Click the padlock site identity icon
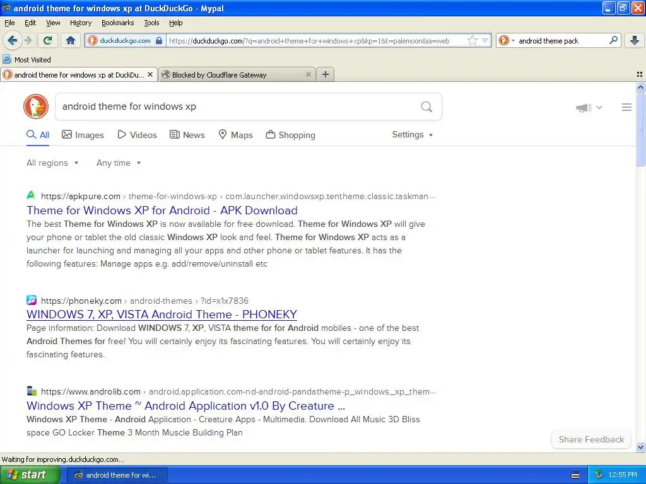This screenshot has height=484, width=646. pyautogui.click(x=159, y=40)
